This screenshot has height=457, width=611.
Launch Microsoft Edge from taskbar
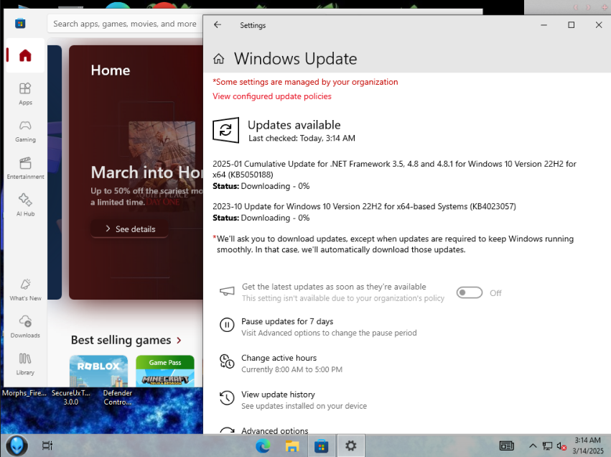pyautogui.click(x=263, y=446)
